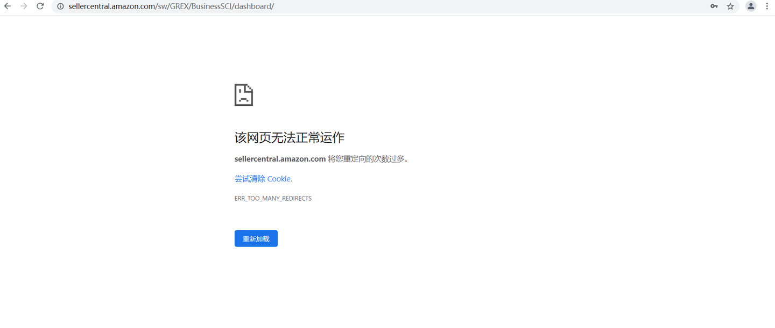
Task: Toggle the bookmark star for this page
Action: (x=730, y=6)
